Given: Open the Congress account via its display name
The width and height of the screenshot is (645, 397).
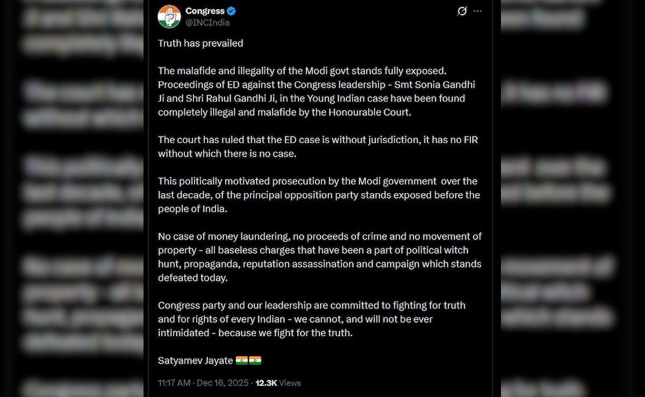Looking at the screenshot, I should point(205,11).
